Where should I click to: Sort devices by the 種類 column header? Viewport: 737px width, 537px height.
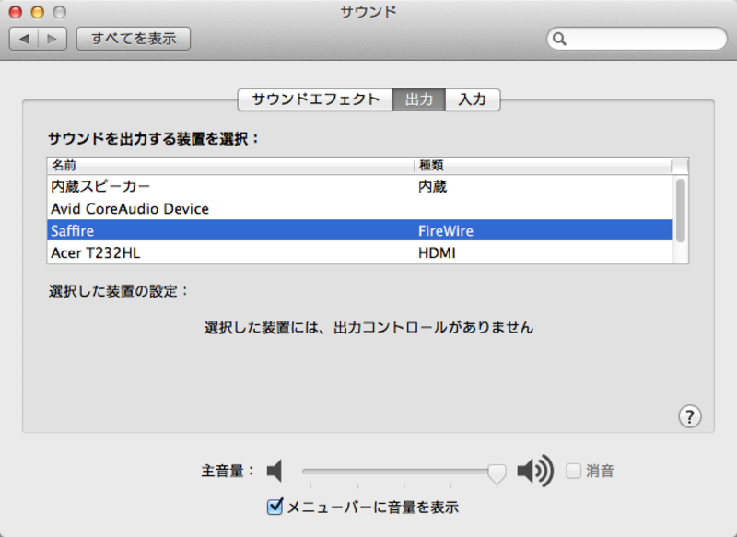tap(543, 166)
